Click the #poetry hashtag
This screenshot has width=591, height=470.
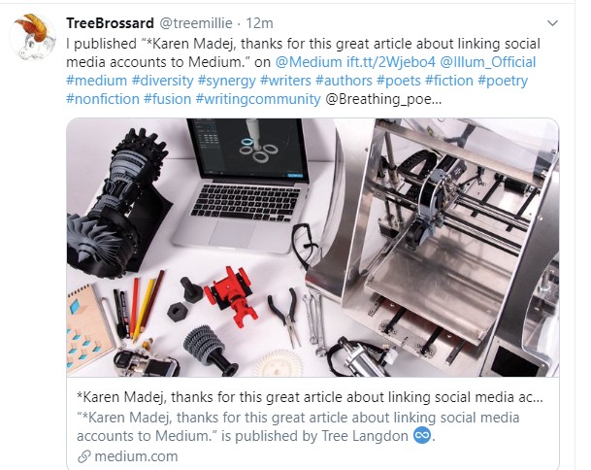click(503, 81)
